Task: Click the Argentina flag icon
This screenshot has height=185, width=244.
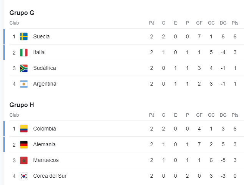Action: click(24, 84)
